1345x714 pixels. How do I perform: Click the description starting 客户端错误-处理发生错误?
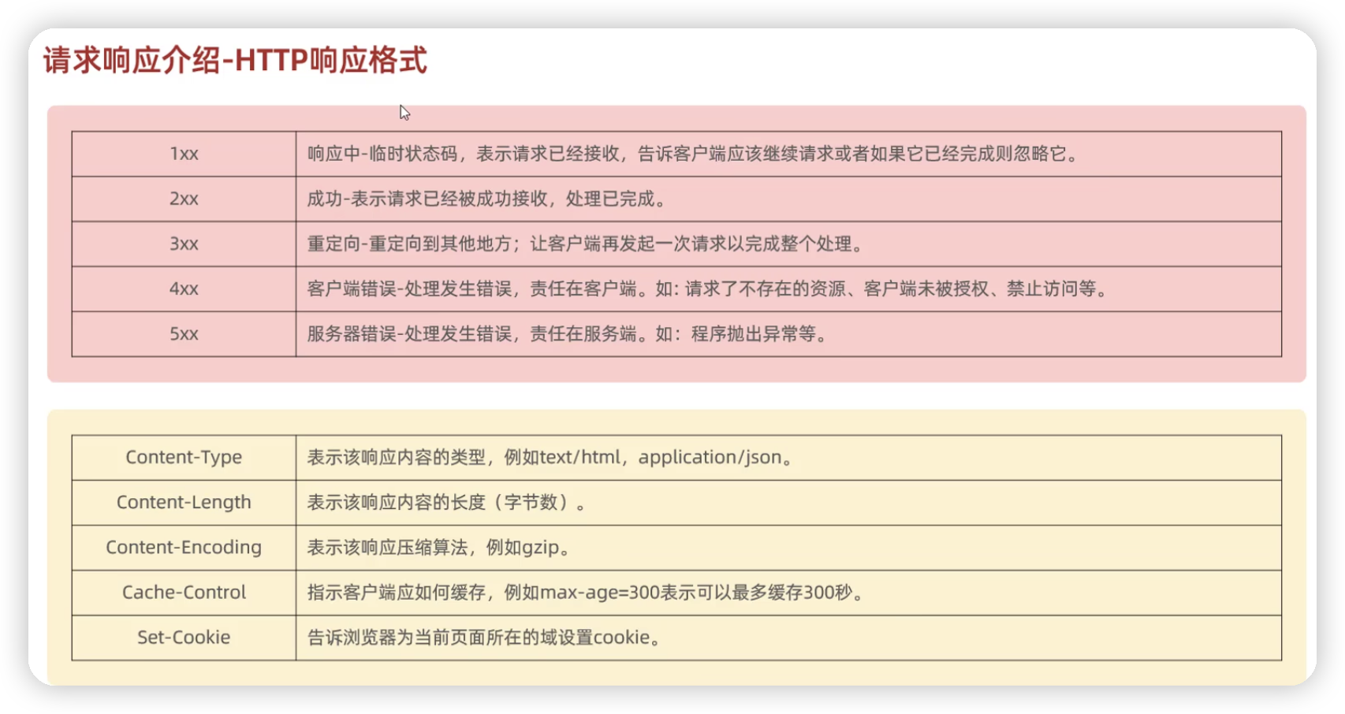tap(708, 288)
